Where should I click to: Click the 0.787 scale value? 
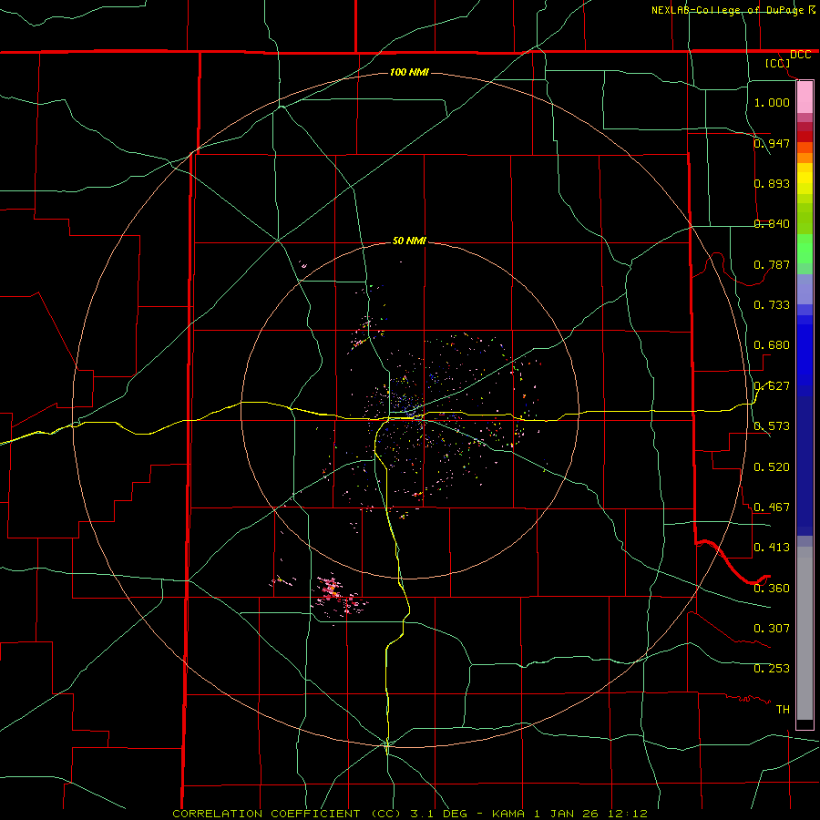pos(772,264)
